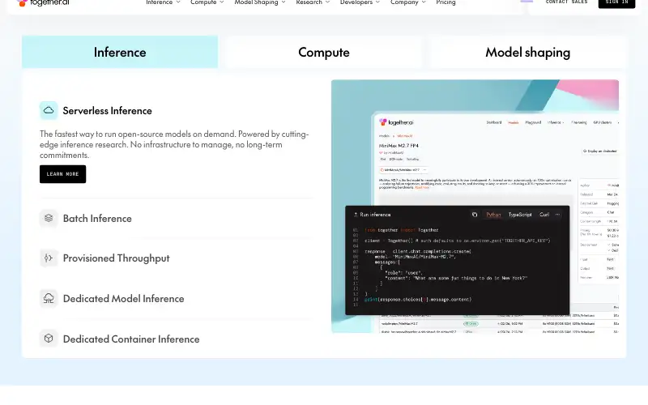Open the Developers navigation dropdown
Viewport: 648px width, 405px height.
click(x=360, y=2)
